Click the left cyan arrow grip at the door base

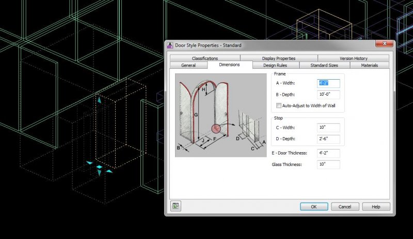89,163
